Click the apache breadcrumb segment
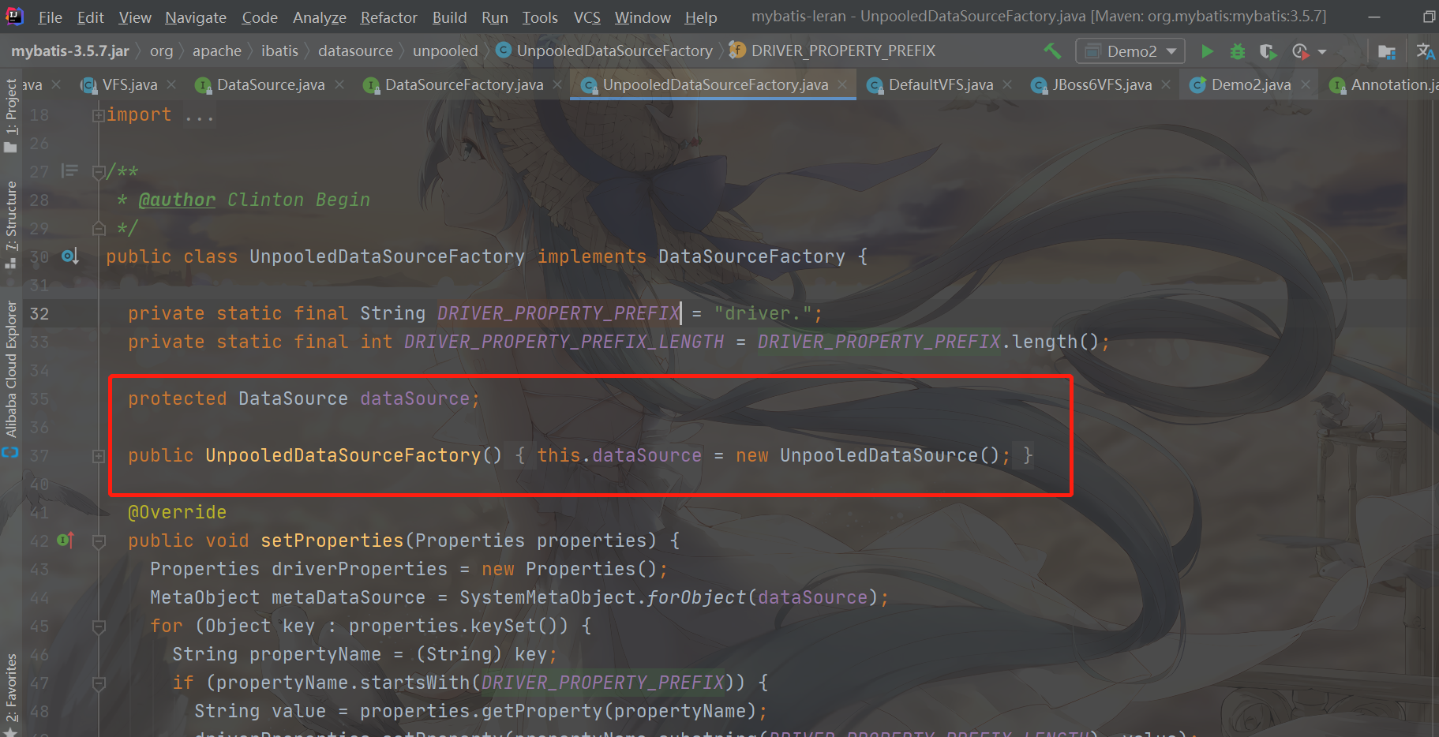 [x=217, y=51]
